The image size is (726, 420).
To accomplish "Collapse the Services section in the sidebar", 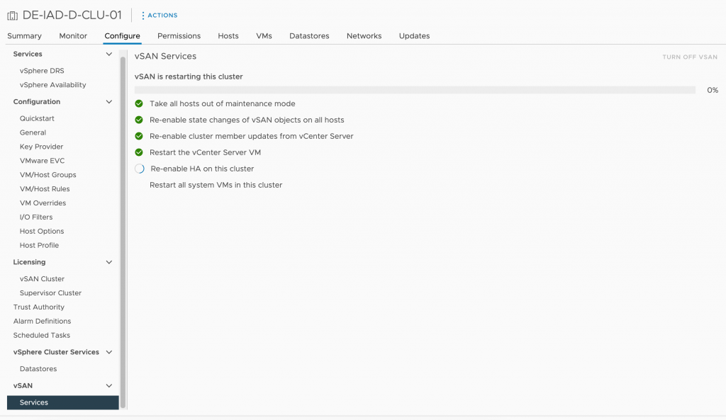I will [108, 53].
